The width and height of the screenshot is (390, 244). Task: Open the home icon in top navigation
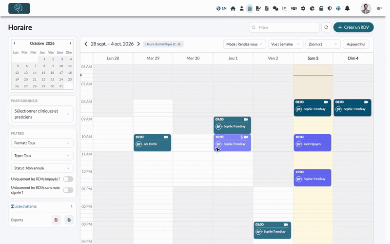pyautogui.click(x=233, y=8)
